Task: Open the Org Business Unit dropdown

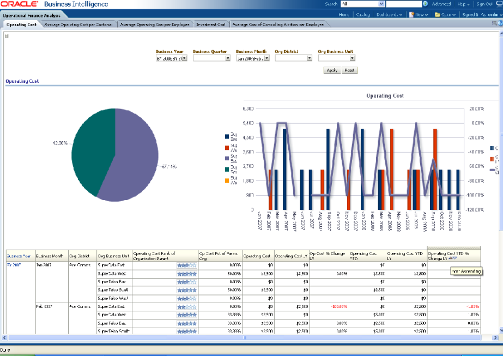Action: [x=353, y=58]
